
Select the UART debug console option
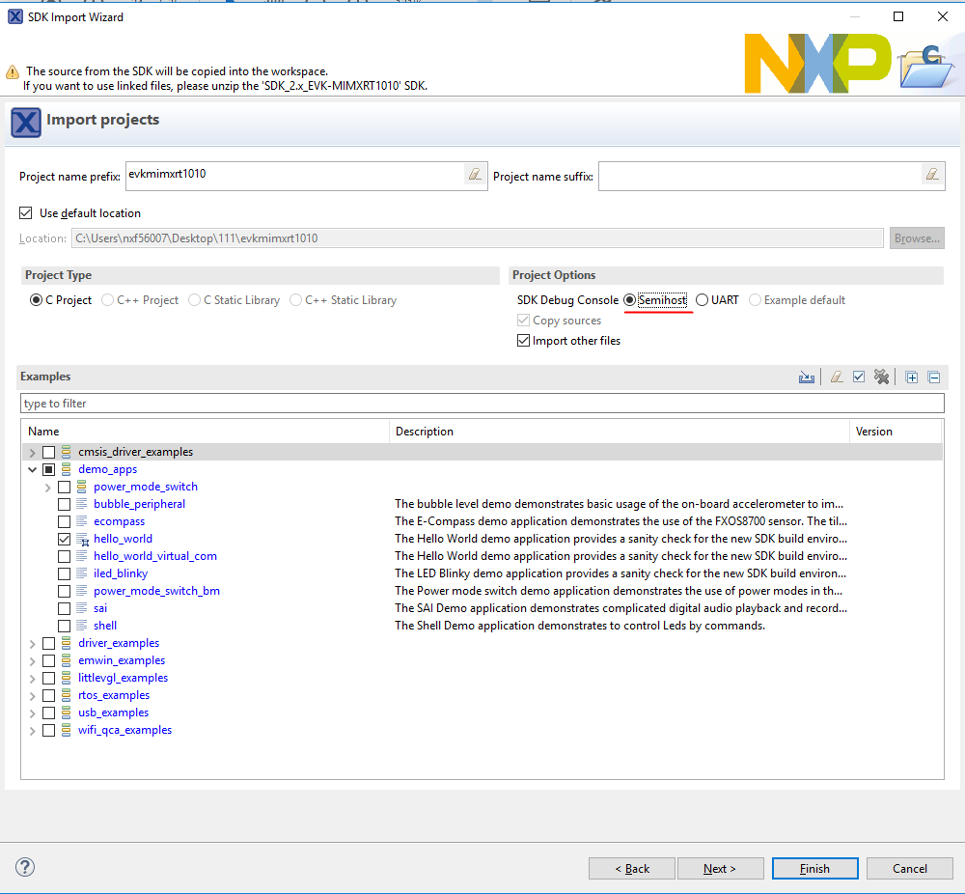[x=702, y=300]
